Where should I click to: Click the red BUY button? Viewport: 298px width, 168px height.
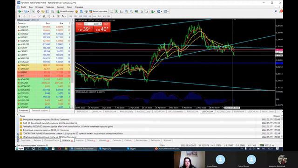[x=102, y=27]
